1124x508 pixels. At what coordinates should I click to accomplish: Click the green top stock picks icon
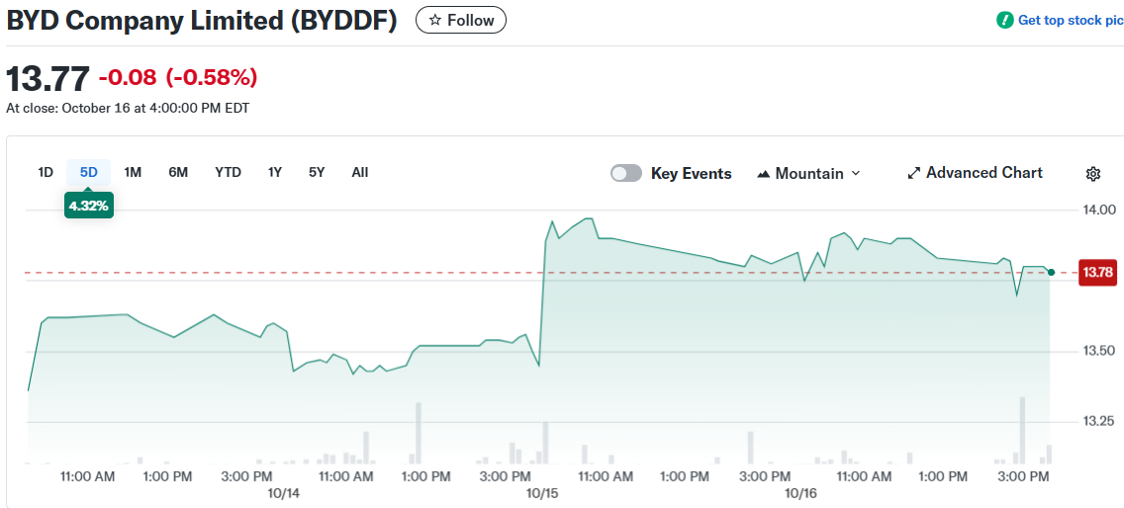[1005, 20]
